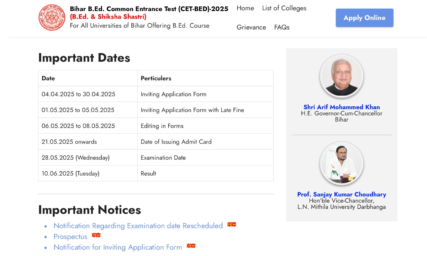
Task: Click Prof. Sanjay Kumar Choudhary name
Action: [x=342, y=194]
